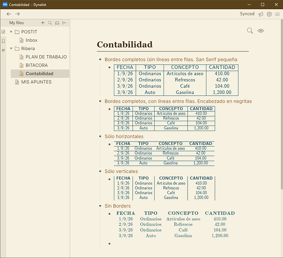Open the hamburger main menu

[277, 14]
